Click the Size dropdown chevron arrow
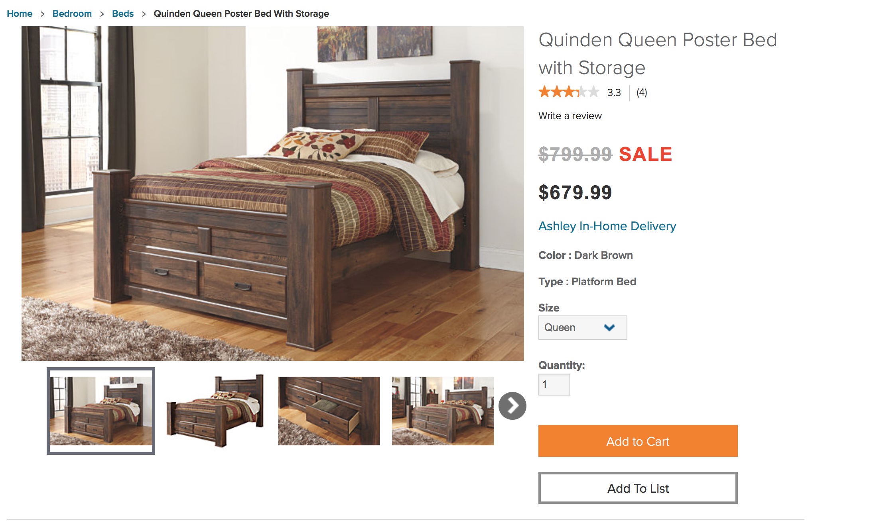Viewport: 875px width, 521px height. point(609,327)
